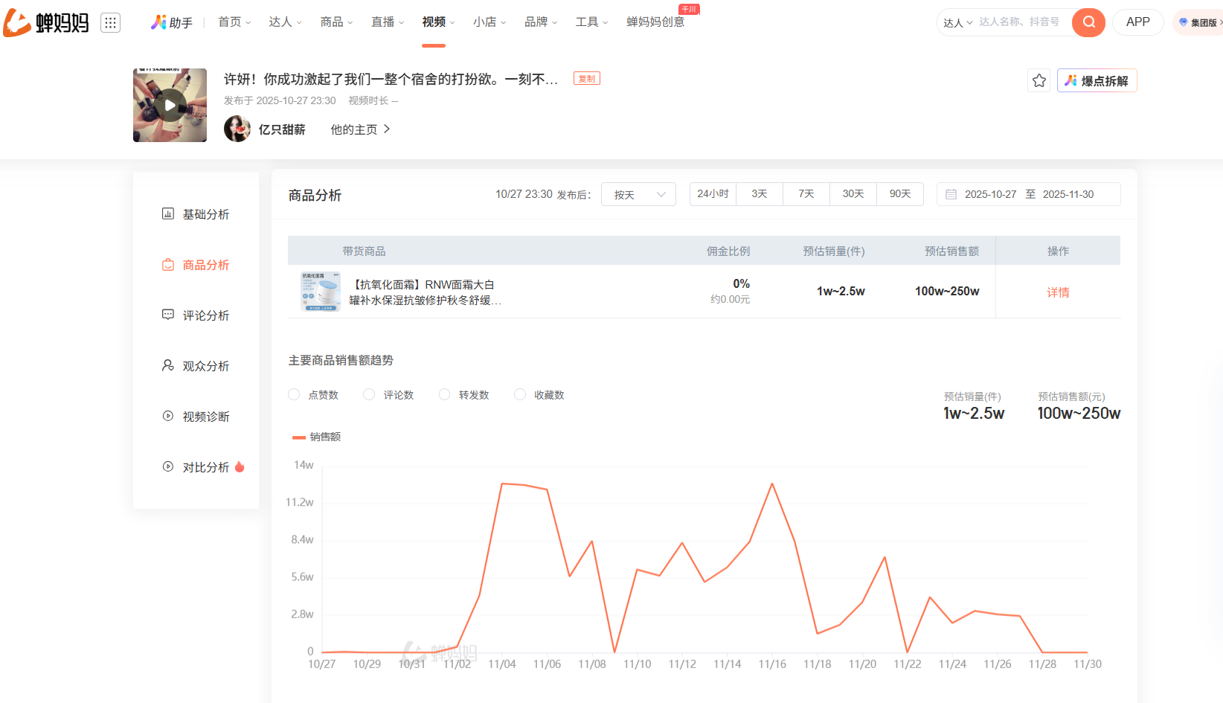Image resolution: width=1223 pixels, height=703 pixels.
Task: Open the date range calendar icon
Action: (x=951, y=194)
